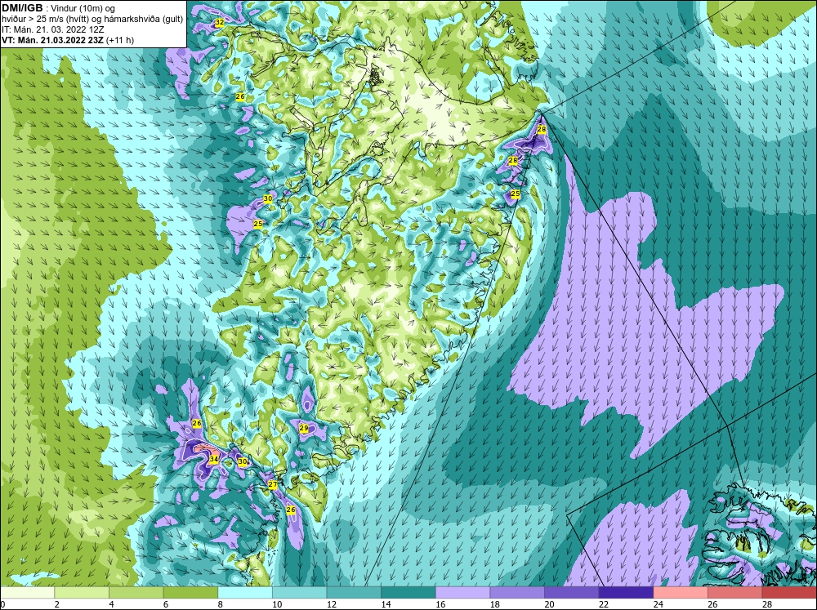
Task: Click the legend tick number 0
Action: click(2, 604)
